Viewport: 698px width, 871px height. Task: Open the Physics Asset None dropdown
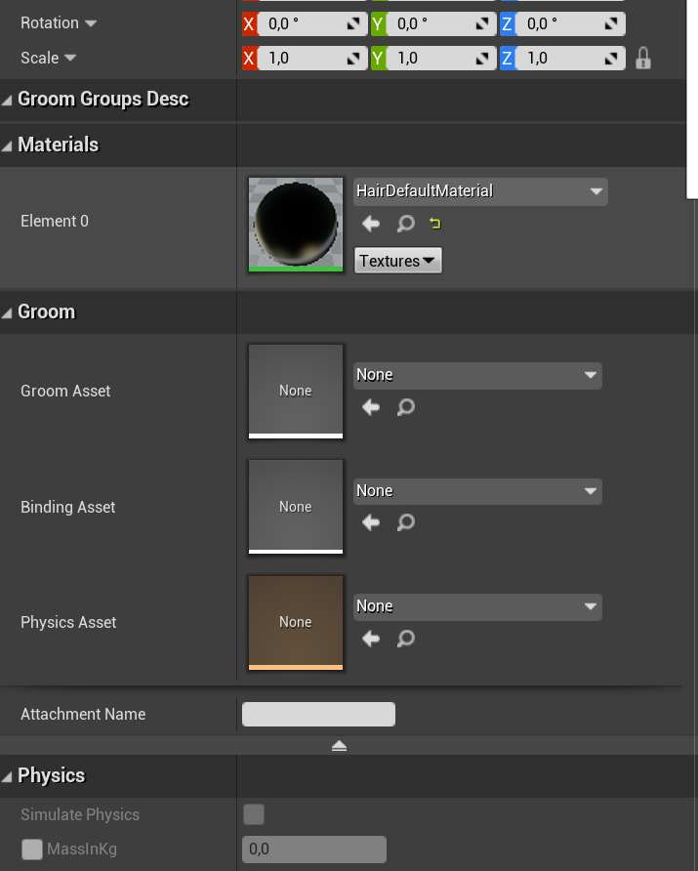(476, 606)
